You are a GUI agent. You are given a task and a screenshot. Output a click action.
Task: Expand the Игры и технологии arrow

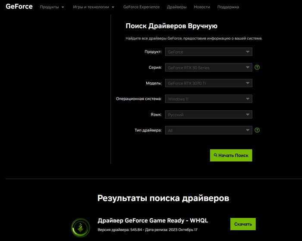pyautogui.click(x=113, y=7)
